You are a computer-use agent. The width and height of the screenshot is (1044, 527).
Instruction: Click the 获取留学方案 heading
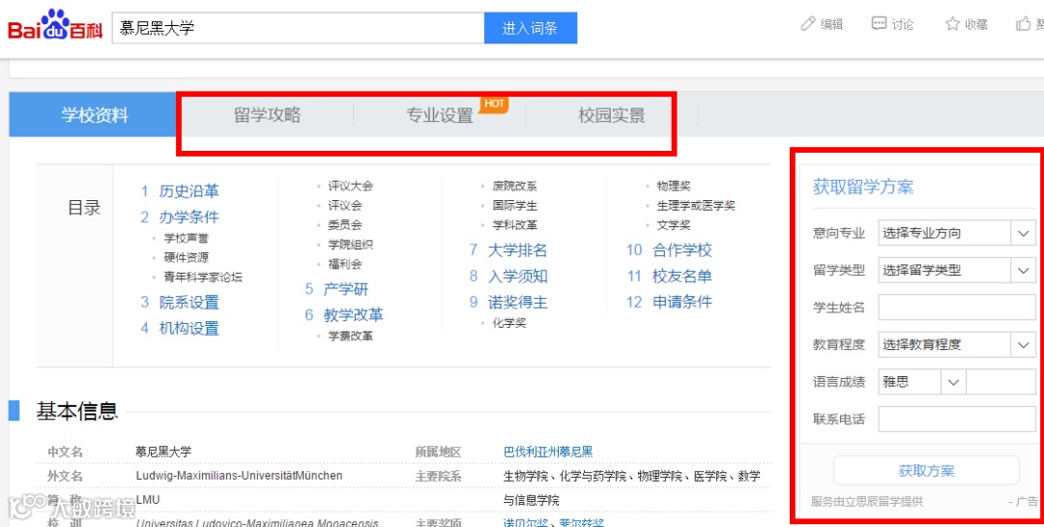click(863, 188)
